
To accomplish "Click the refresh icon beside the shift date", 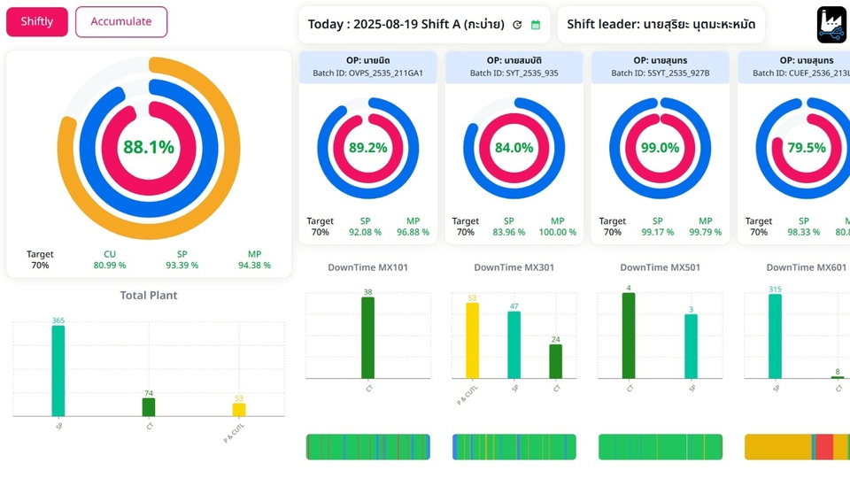I will pyautogui.click(x=517, y=25).
